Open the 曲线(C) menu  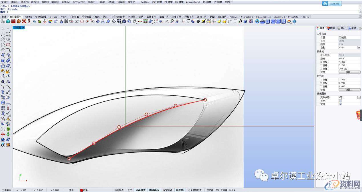[x=35, y=2]
